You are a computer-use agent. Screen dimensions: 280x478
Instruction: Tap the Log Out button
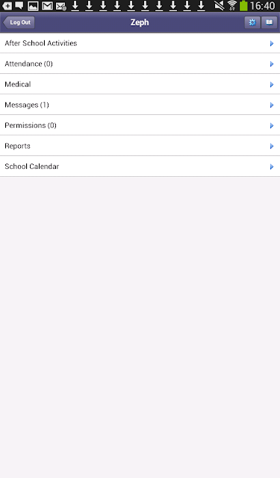click(19, 22)
